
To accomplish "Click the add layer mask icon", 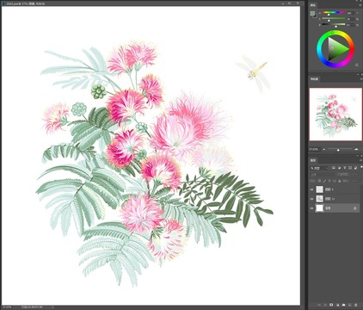I will (331, 305).
